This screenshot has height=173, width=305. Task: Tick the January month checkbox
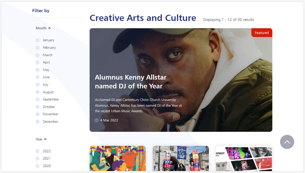pos(38,40)
